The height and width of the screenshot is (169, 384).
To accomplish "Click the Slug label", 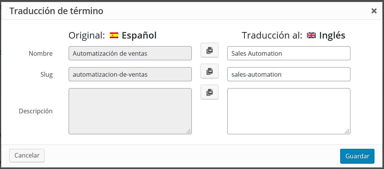I will (47, 74).
